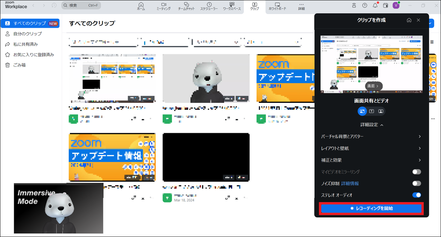
Task: Open the top-row Zoom アップデート clip thumbnail
Action: [286, 78]
